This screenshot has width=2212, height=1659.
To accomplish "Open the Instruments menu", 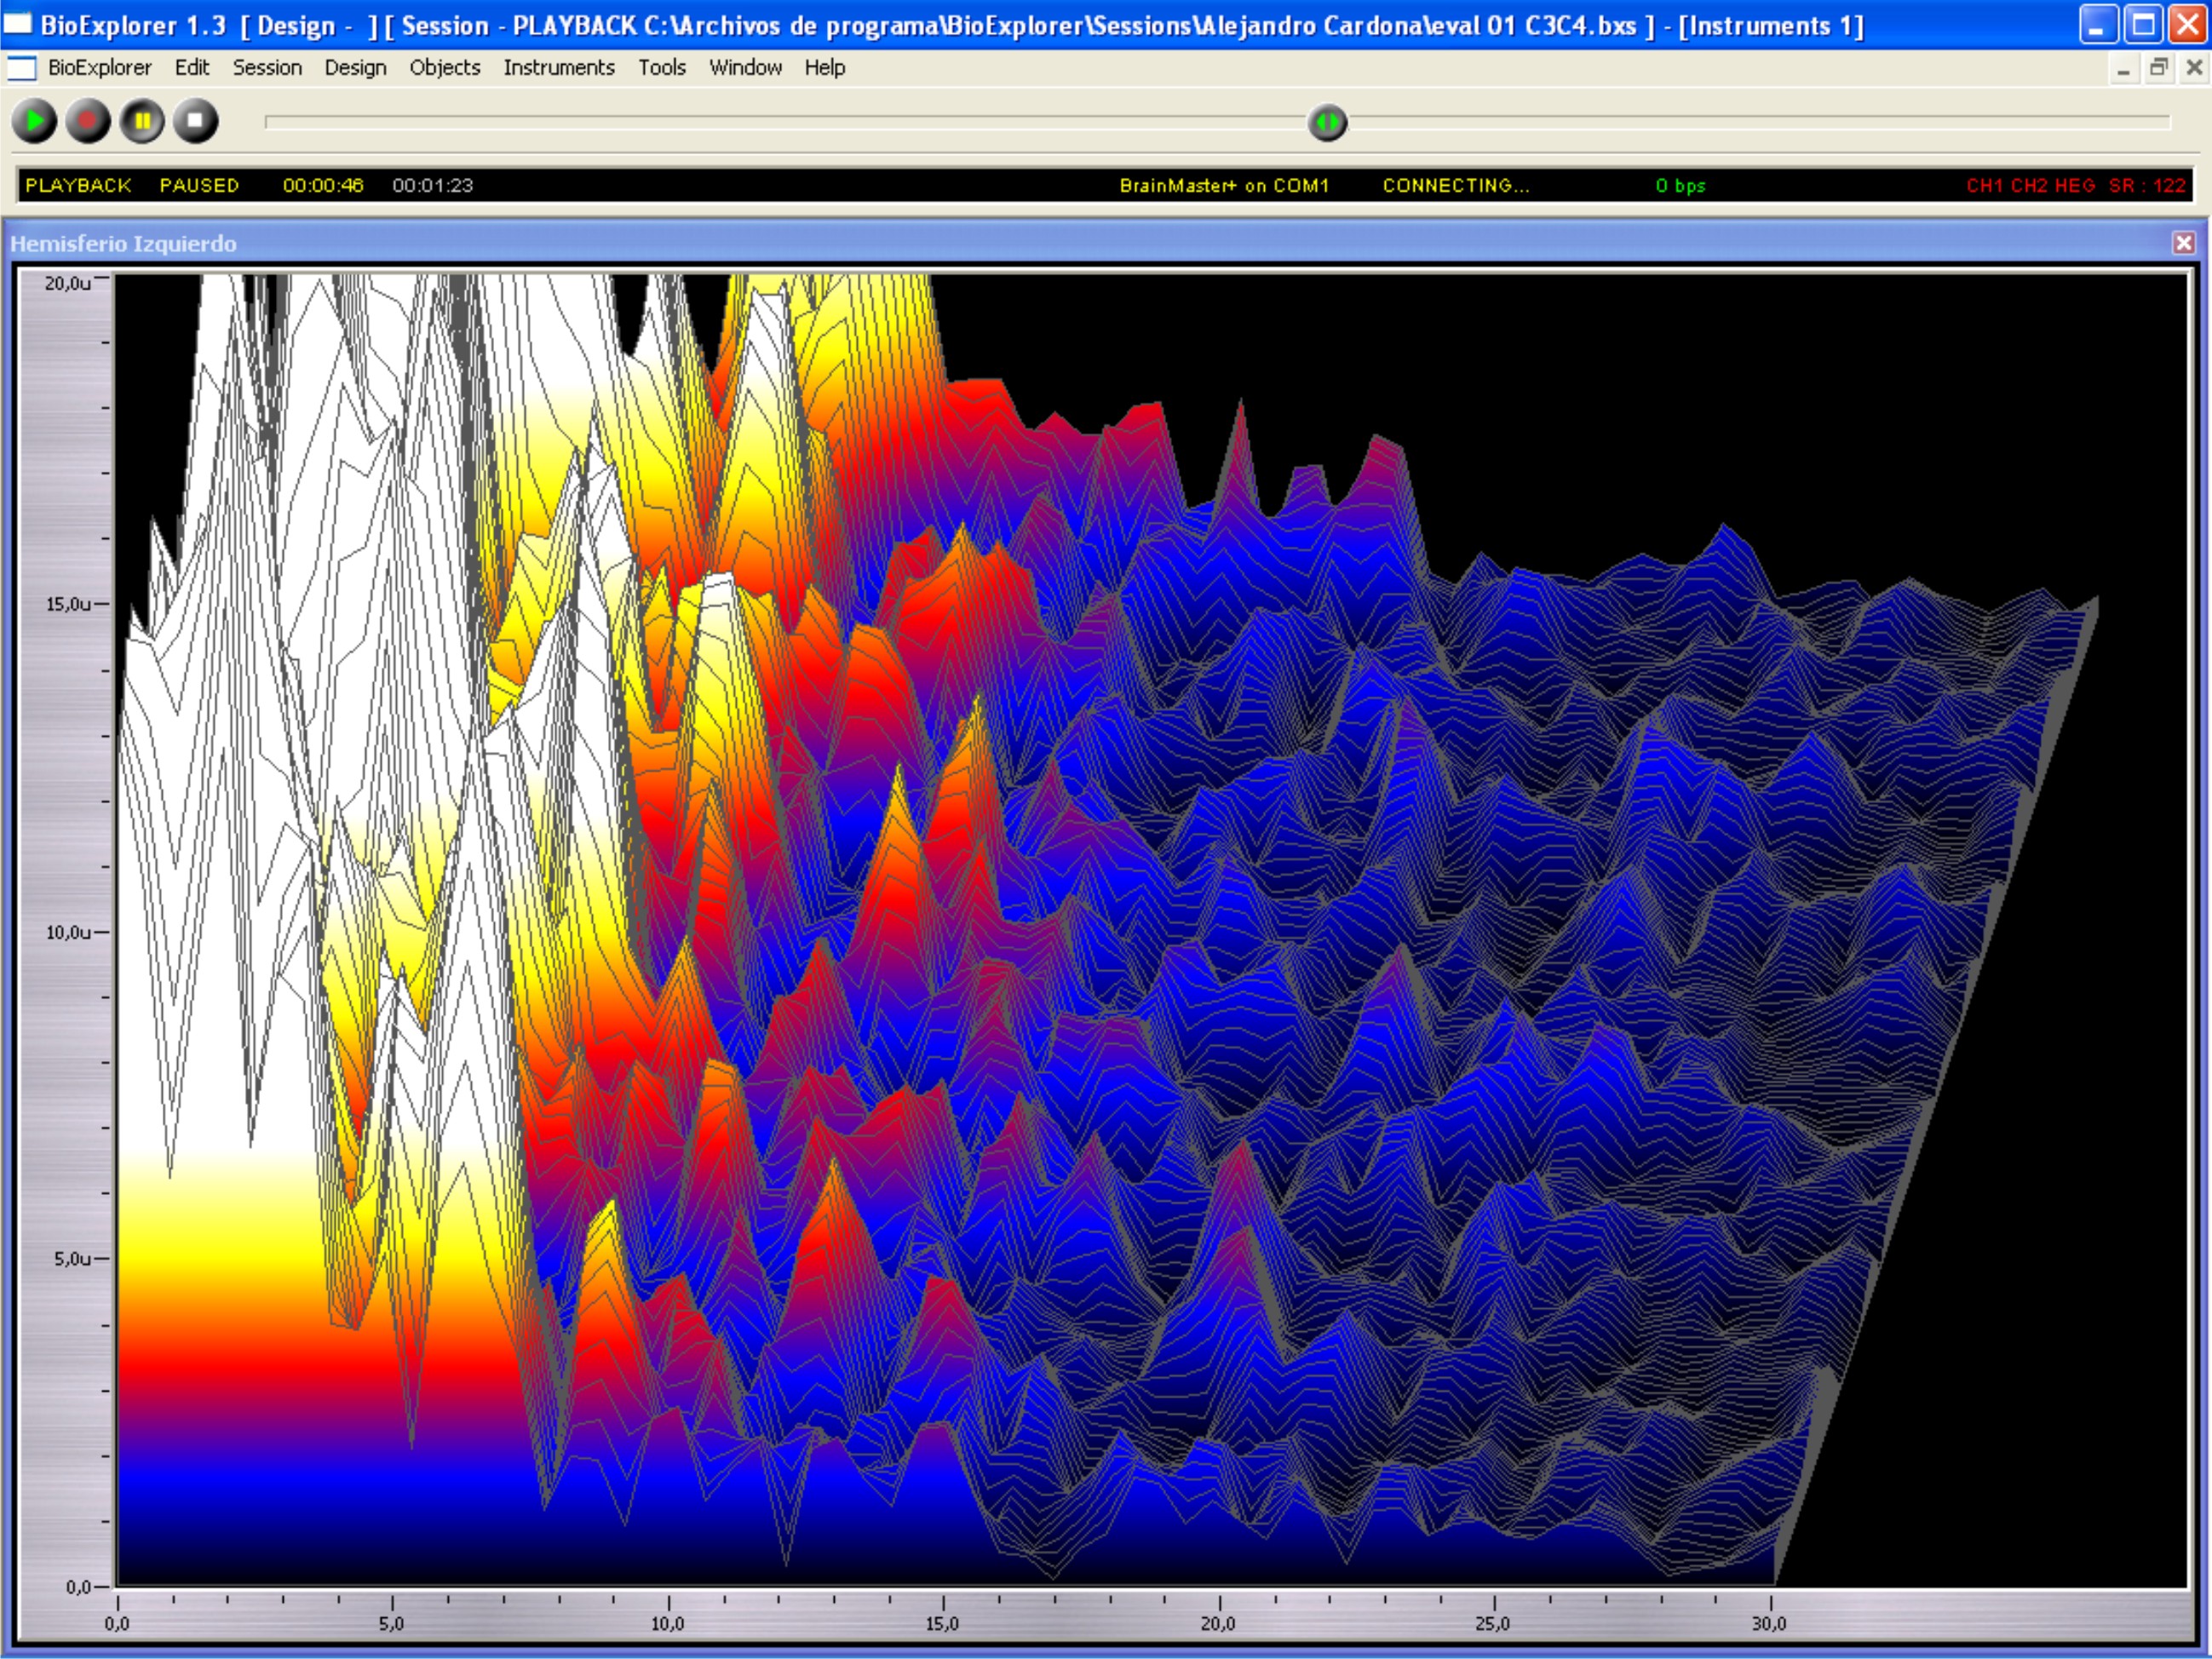I will click(558, 68).
